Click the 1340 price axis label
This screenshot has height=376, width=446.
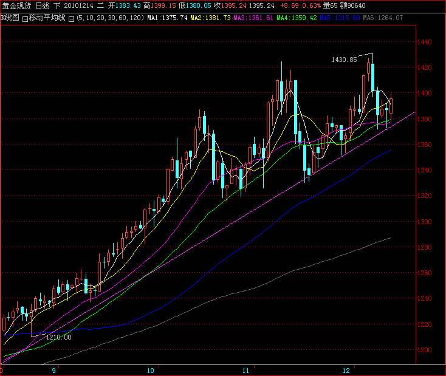424,170
